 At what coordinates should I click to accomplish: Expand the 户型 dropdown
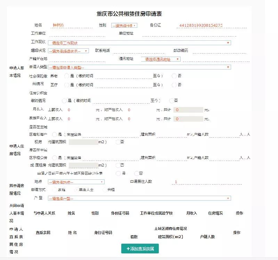139,198
